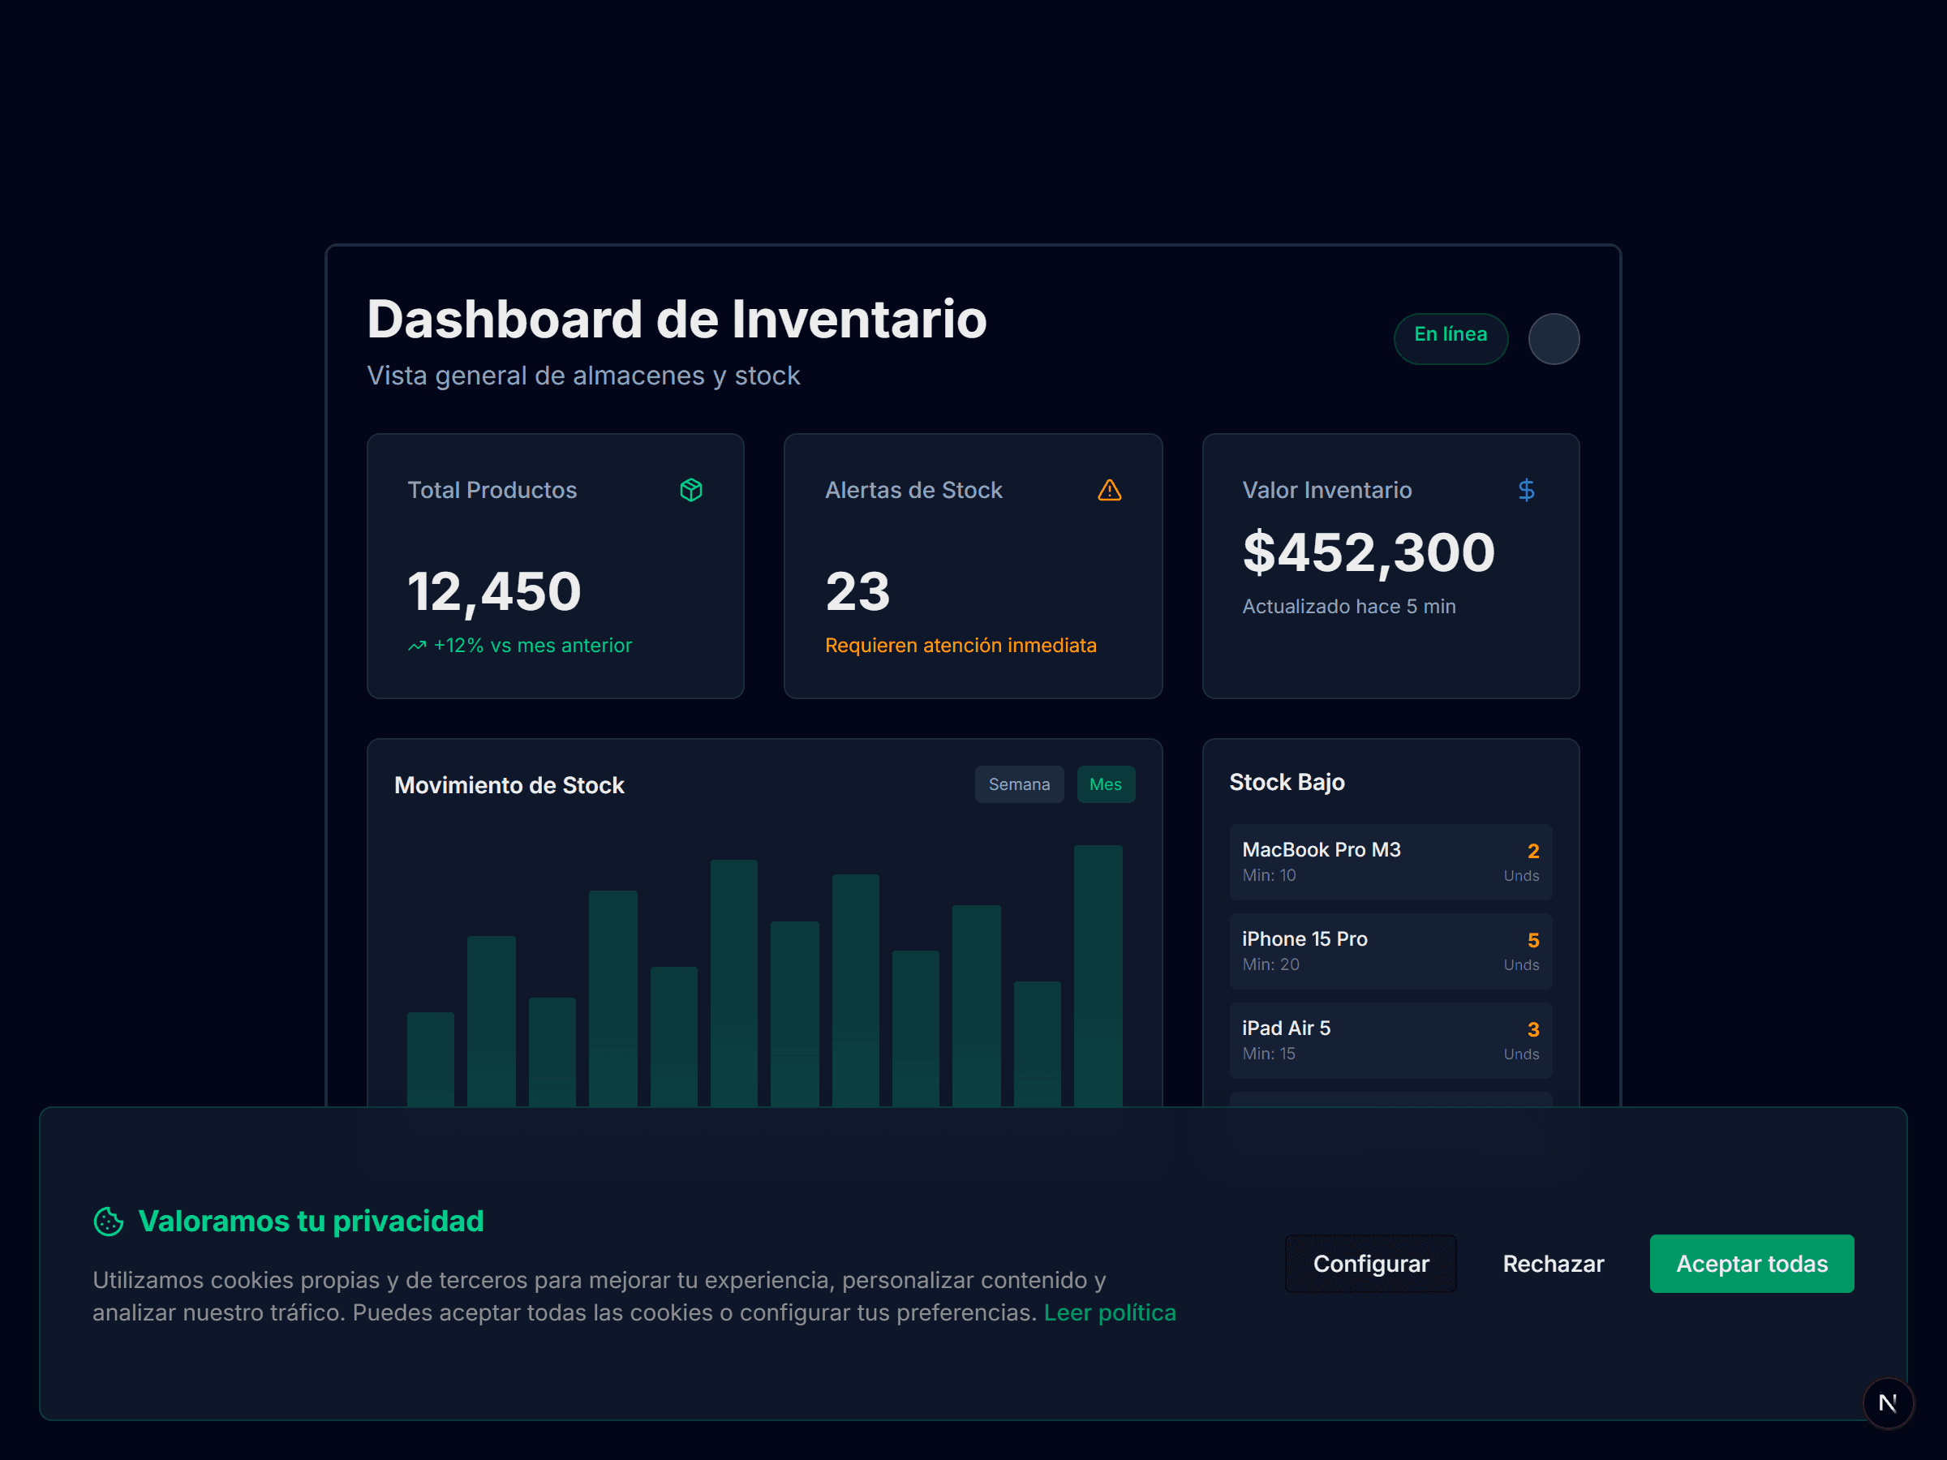Switch to the Stock Bajo panel header
The image size is (1947, 1460).
[x=1287, y=781]
